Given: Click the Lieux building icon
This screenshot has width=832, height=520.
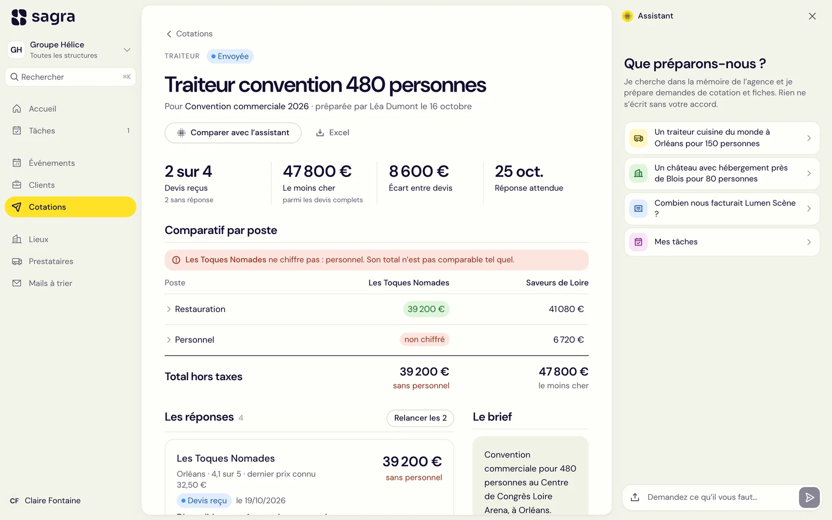Looking at the screenshot, I should click(x=17, y=239).
